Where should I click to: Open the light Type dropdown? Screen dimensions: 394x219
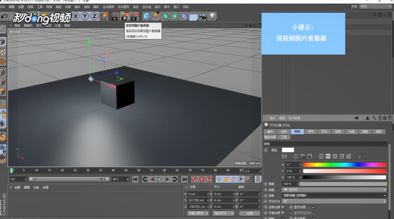(334, 190)
